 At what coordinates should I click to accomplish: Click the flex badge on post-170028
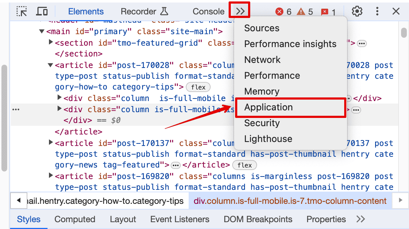click(x=198, y=87)
